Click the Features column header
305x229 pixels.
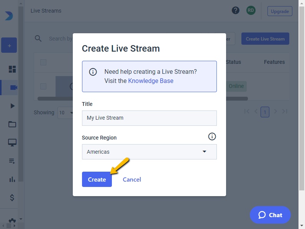[274, 62]
